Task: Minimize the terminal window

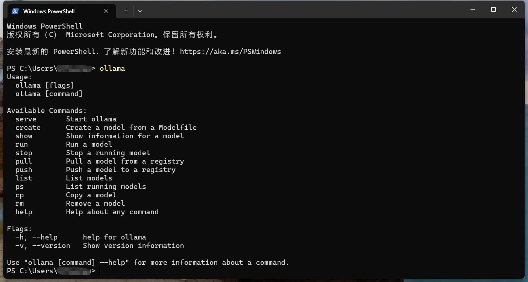Action: click(473, 10)
